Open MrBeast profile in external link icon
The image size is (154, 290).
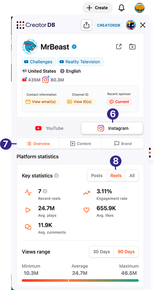tap(119, 47)
